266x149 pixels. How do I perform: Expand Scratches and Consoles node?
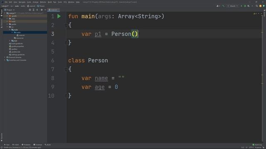(5, 60)
